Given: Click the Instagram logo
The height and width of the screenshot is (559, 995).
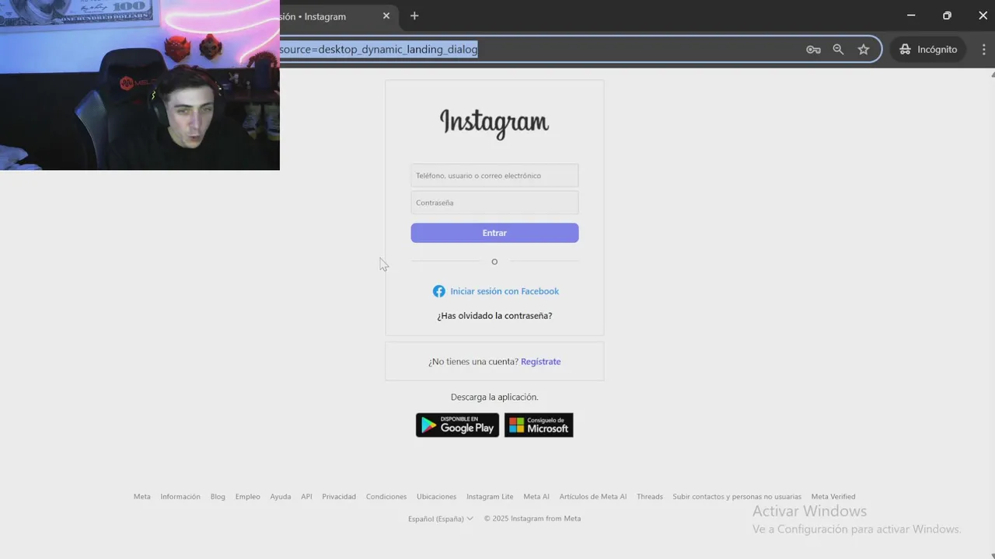Looking at the screenshot, I should pos(494,123).
